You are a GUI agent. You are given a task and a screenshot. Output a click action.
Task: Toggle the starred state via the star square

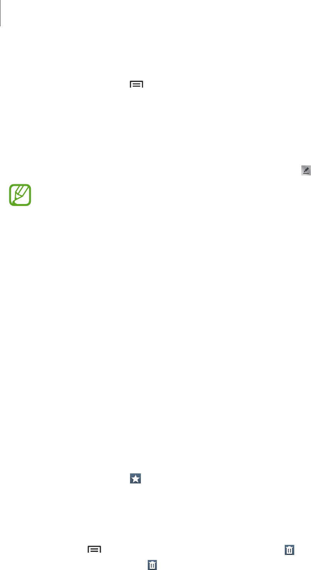pos(135,479)
